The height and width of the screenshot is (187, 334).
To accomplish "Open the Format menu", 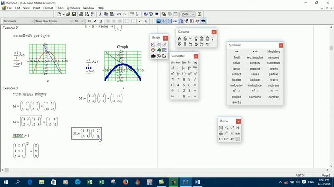I will click(x=48, y=8).
